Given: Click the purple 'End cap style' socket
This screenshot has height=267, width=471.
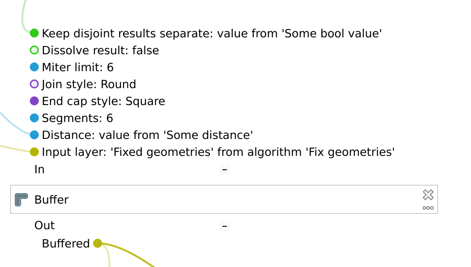Looking at the screenshot, I should 34,101.
